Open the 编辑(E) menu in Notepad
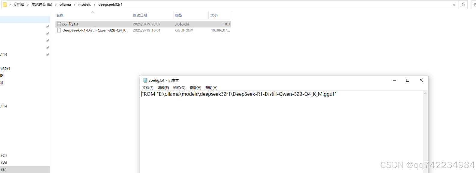 [163, 88]
